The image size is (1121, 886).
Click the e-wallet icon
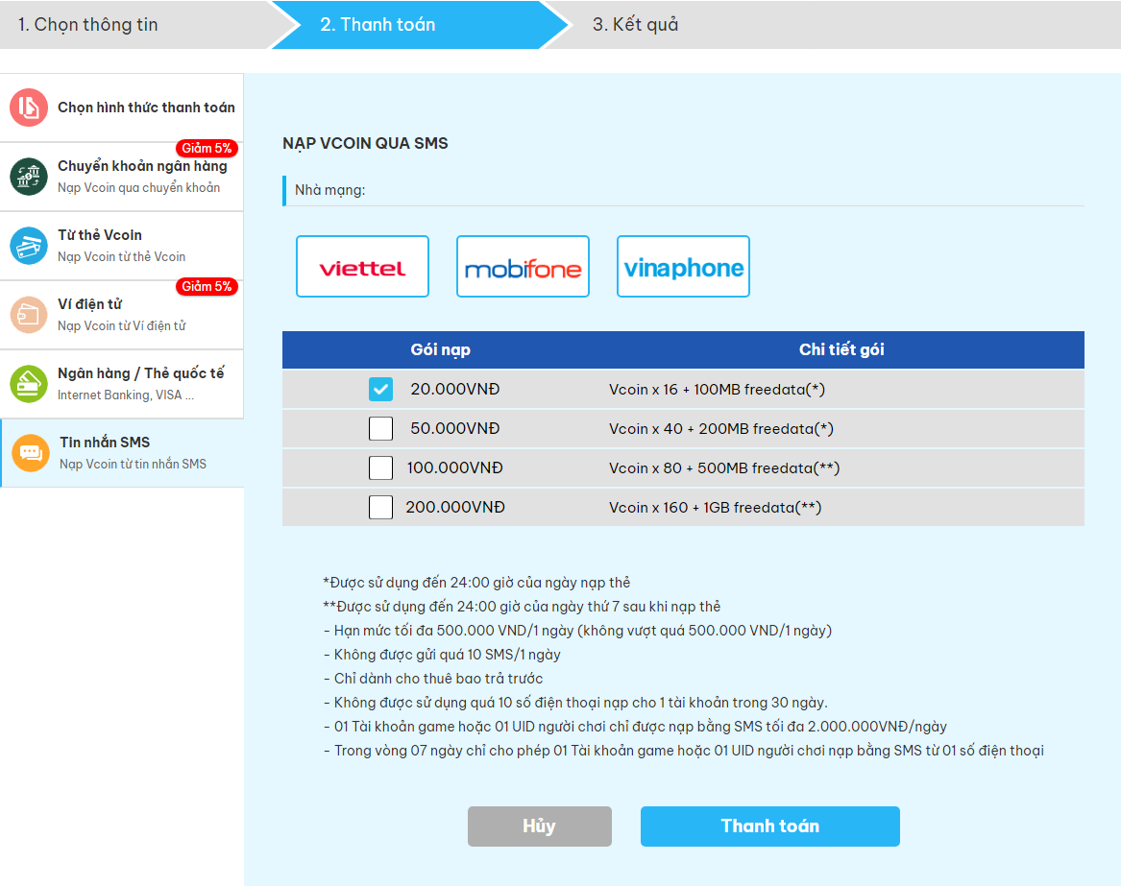29,315
